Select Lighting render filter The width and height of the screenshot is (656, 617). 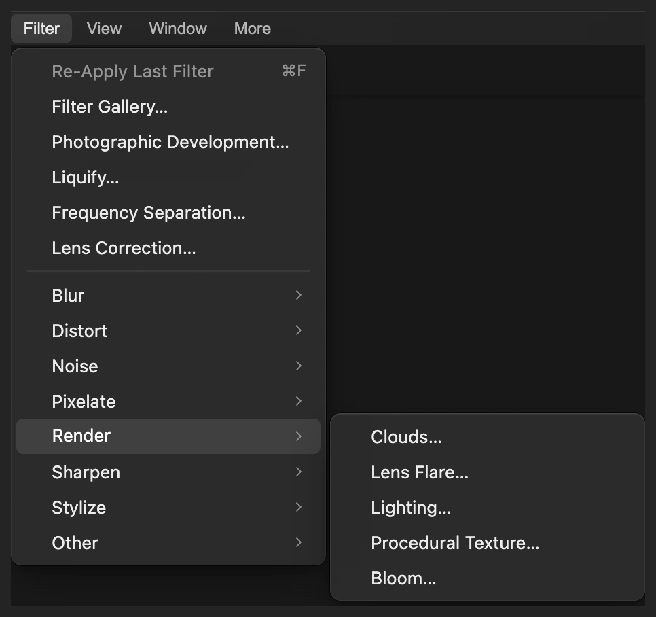488,508
